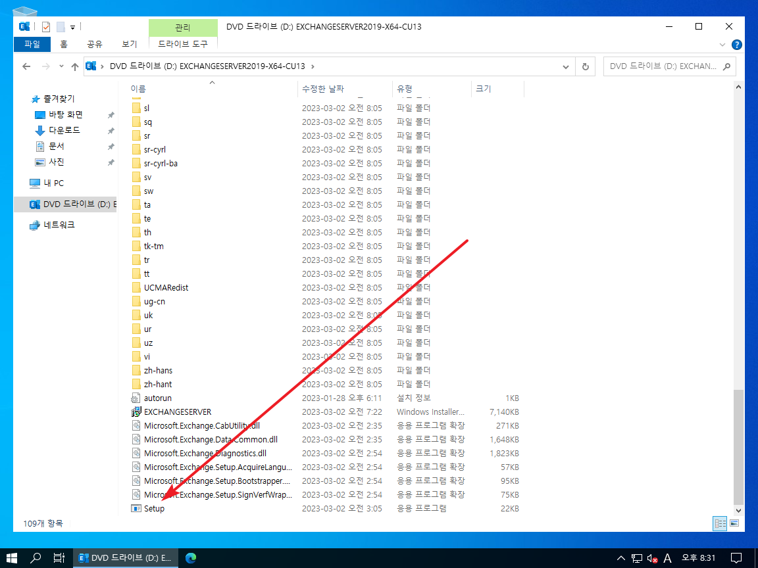
Task: Select the zh-hant folder name
Action: tap(158, 385)
